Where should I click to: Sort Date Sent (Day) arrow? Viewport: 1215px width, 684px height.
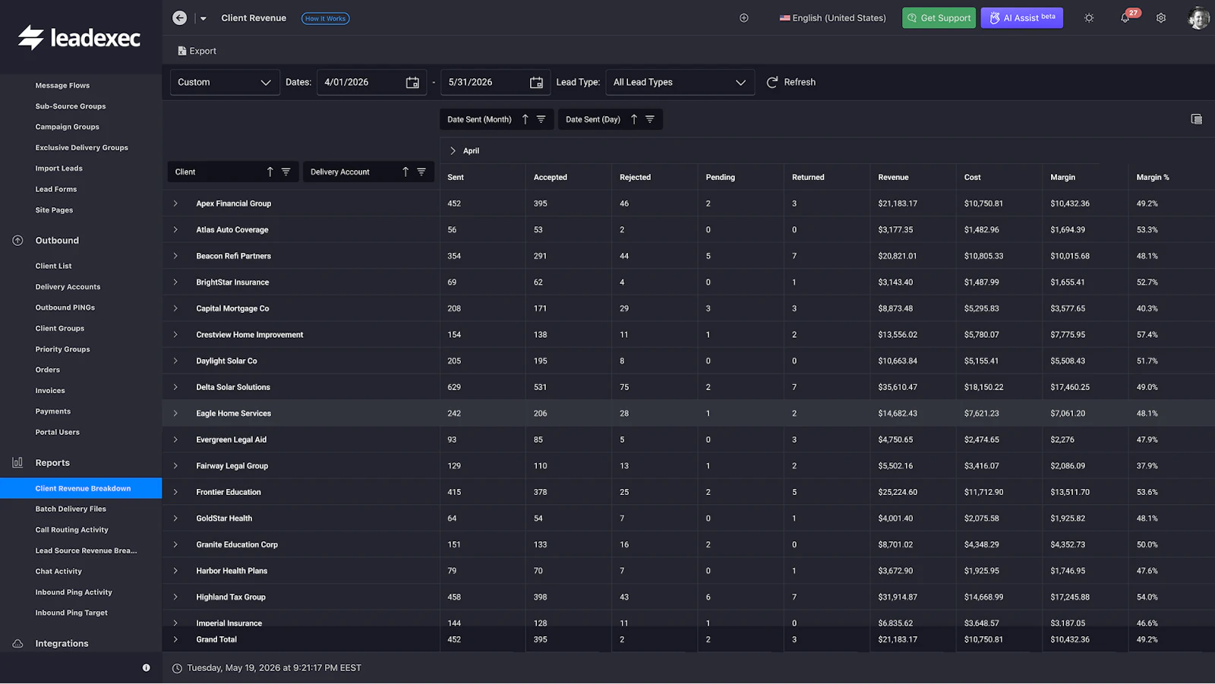tap(634, 119)
